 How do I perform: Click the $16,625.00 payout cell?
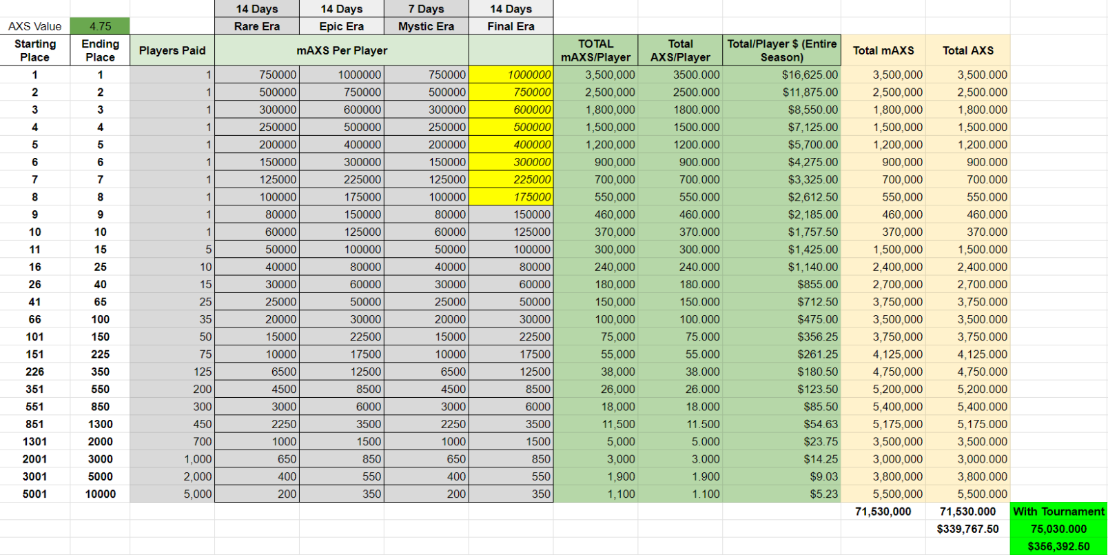coord(782,74)
